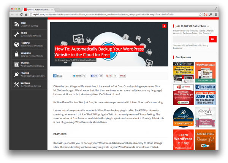The height and width of the screenshot is (163, 228).
Task: Open the Make WordPress Beautiful banner
Action: click(x=205, y=140)
